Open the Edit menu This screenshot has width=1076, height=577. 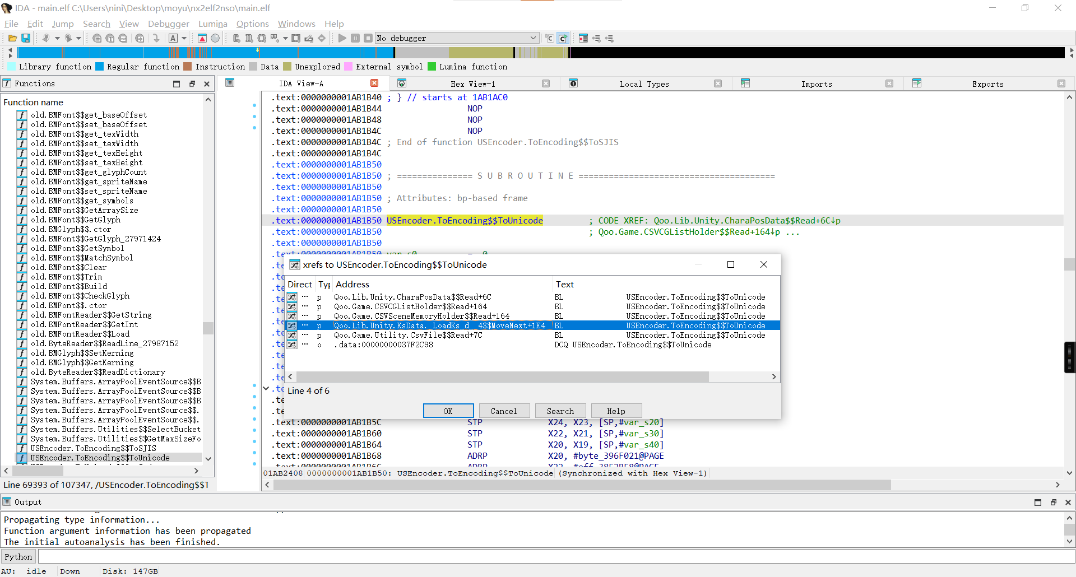(x=35, y=24)
